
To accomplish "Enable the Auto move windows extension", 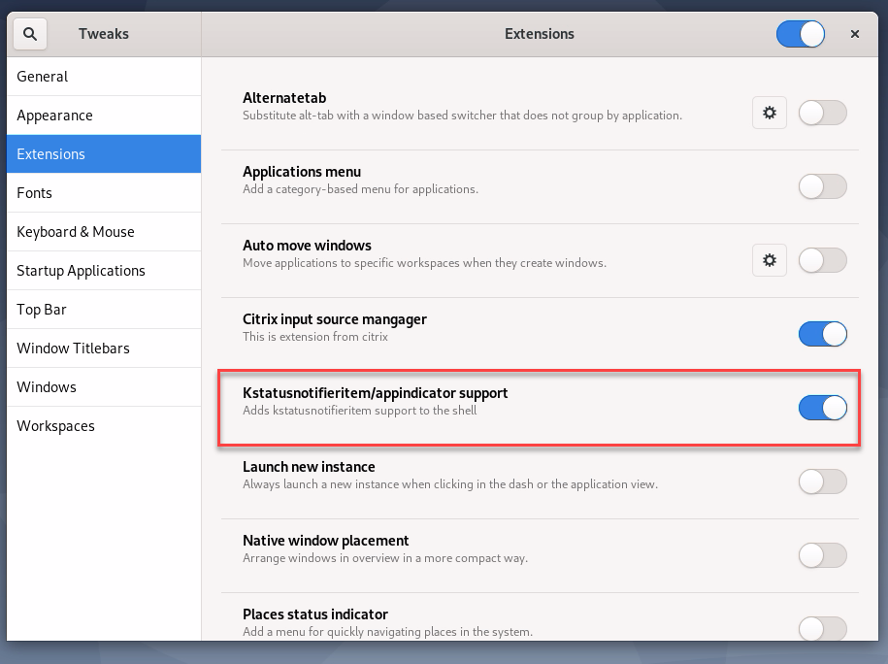I will 822,260.
